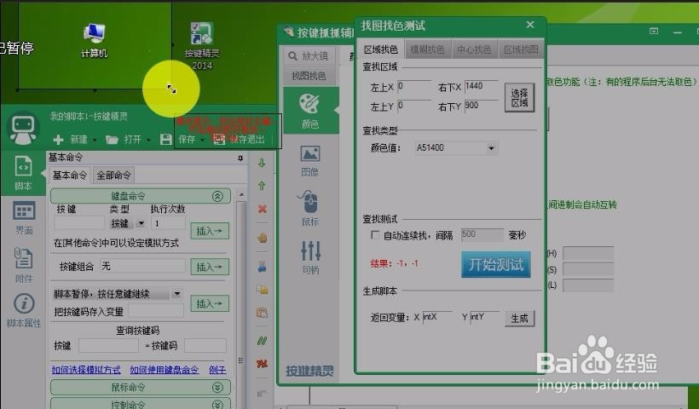Click the 左上X input field
Image resolution: width=699 pixels, height=409 pixels.
coord(413,86)
